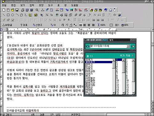Toggle bold 가 text style button
The height and width of the screenshot is (116, 154).
(x=63, y=25)
